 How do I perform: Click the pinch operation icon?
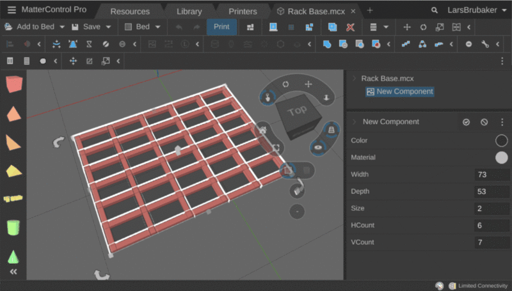click(x=73, y=44)
